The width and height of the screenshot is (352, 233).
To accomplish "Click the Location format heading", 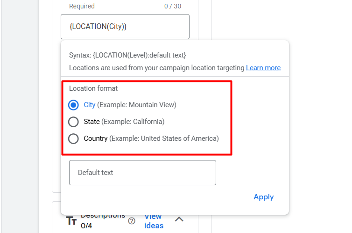I will [x=93, y=88].
